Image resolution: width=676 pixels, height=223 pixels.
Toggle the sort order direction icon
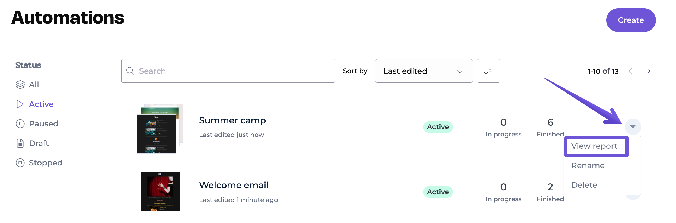point(488,71)
